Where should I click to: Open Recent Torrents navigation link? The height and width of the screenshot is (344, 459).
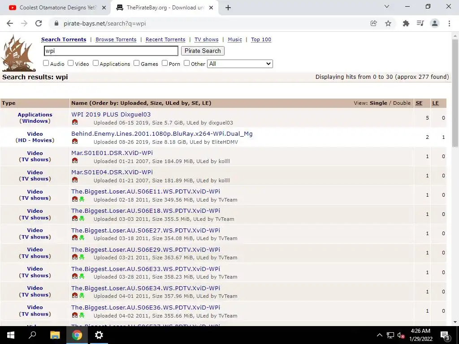point(165,39)
